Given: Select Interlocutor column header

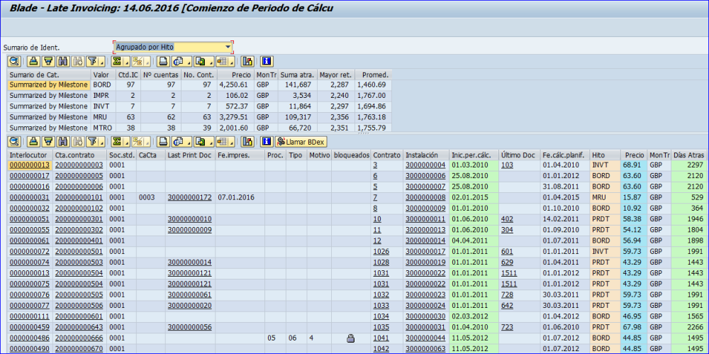Looking at the screenshot, I should click(x=30, y=155).
